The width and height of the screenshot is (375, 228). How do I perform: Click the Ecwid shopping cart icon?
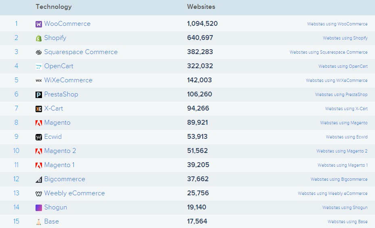point(38,137)
